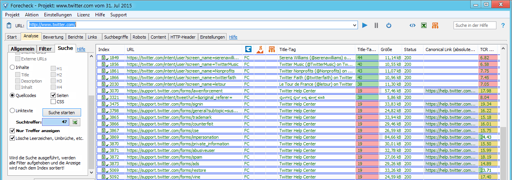Open the Projekt menu
512x180 pixels.
pos(12,15)
